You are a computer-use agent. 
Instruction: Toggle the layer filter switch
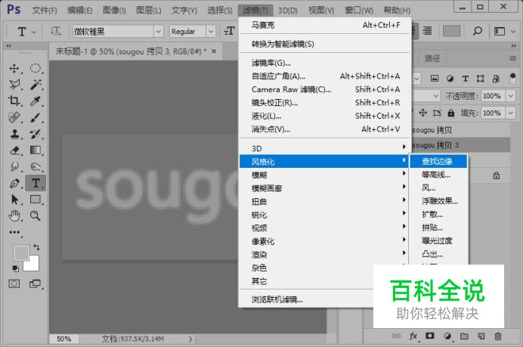[513, 79]
